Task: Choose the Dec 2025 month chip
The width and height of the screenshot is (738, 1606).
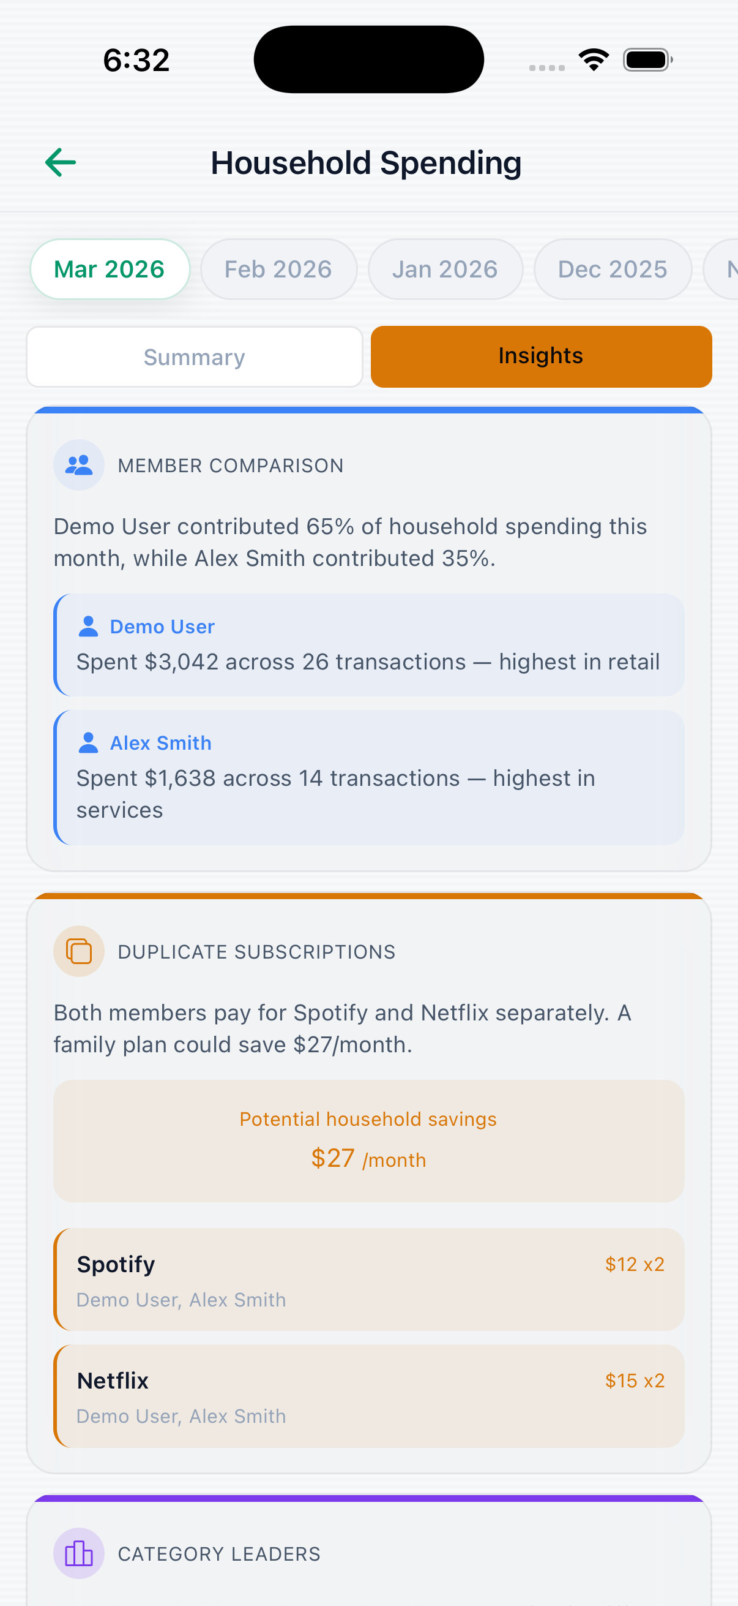Action: (613, 270)
